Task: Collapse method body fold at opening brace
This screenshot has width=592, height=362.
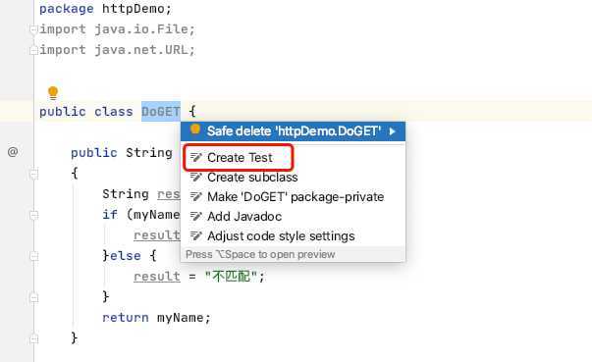Action: click(33, 174)
